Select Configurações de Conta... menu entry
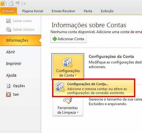The width and height of the screenshot is (142, 133). [94, 88]
